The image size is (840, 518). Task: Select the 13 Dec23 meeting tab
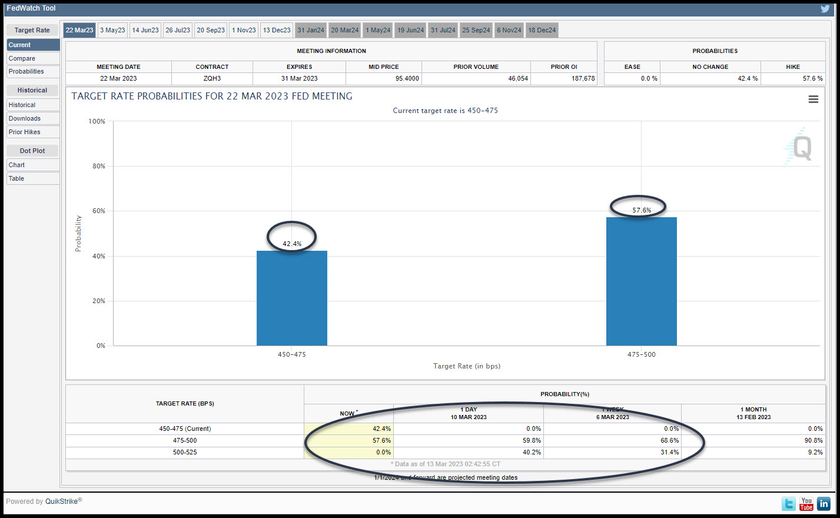[x=277, y=30]
